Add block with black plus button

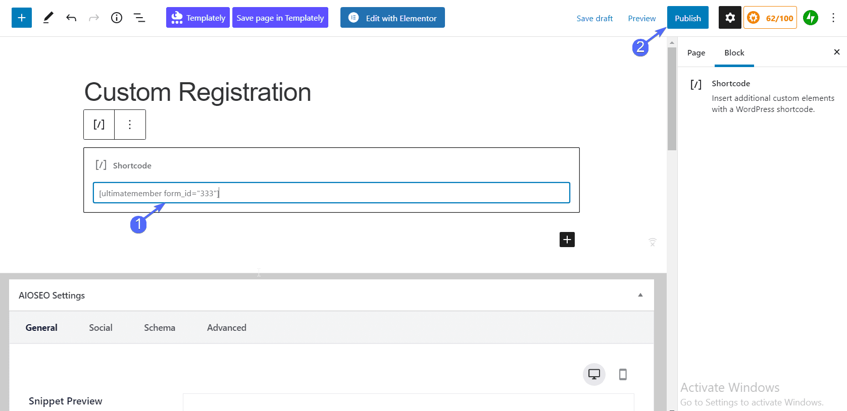click(567, 240)
